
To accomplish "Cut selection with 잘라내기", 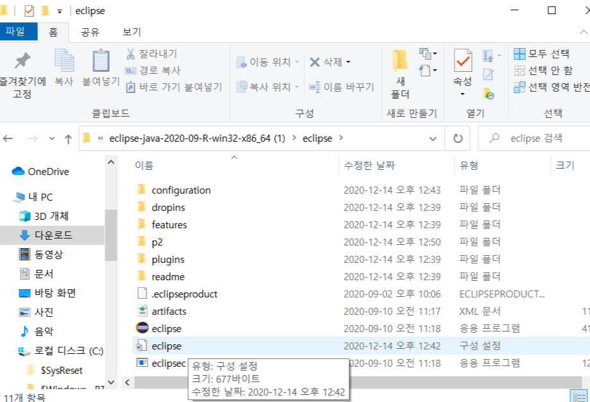I will [x=152, y=54].
